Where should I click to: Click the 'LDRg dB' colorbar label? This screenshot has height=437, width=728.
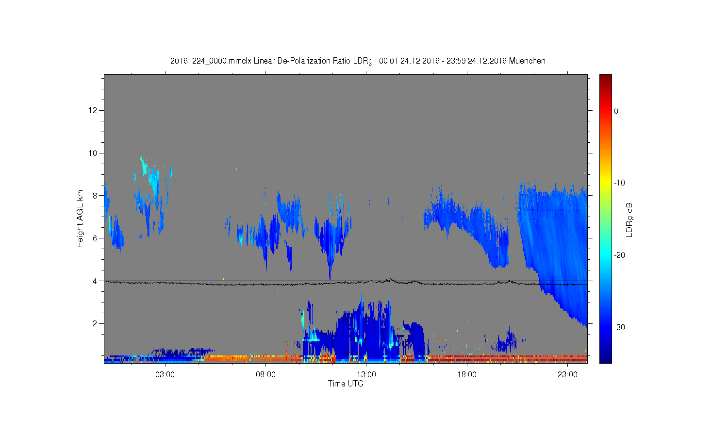(x=629, y=219)
